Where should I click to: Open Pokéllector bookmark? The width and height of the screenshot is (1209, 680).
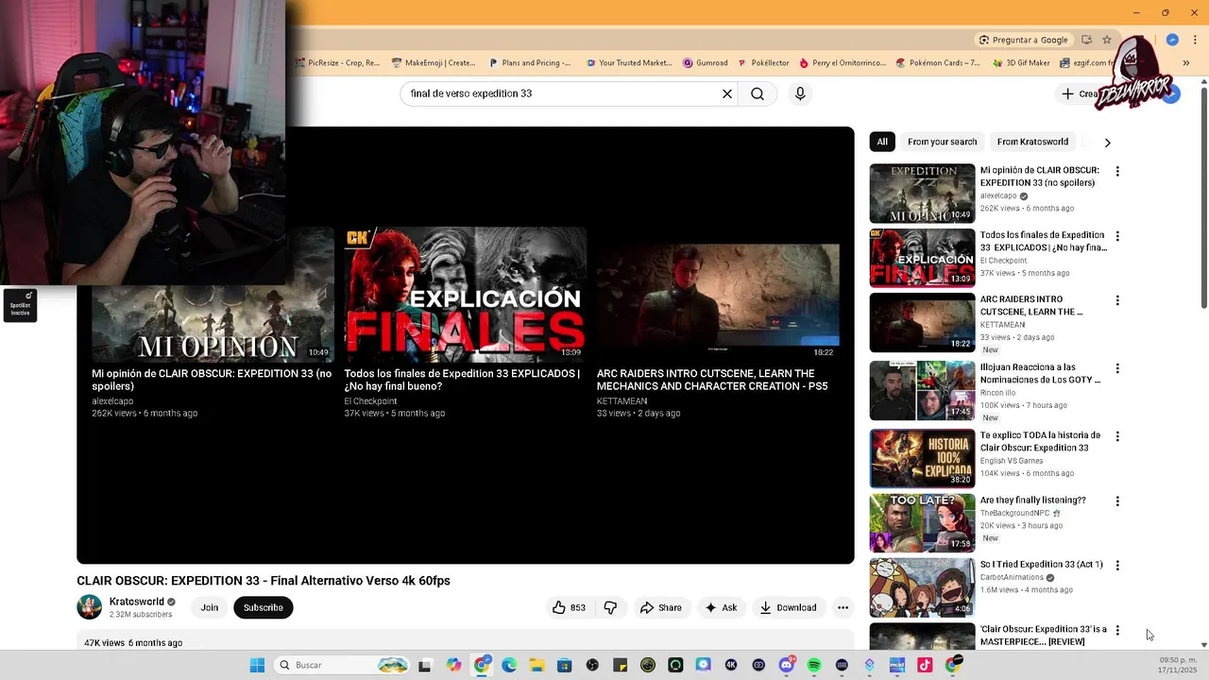pyautogui.click(x=763, y=63)
